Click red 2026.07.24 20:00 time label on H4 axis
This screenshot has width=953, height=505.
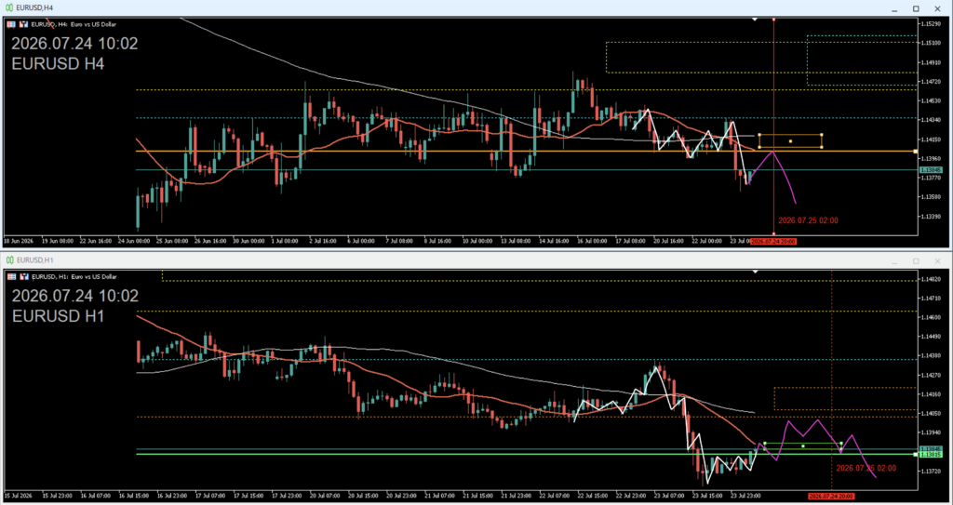coord(773,241)
